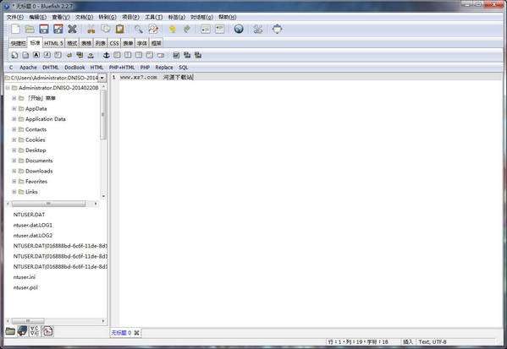Select the ntuser.ini file in list

(x=25, y=277)
